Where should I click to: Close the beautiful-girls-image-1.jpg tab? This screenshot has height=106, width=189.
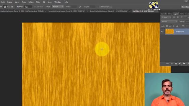click(x=130, y=11)
